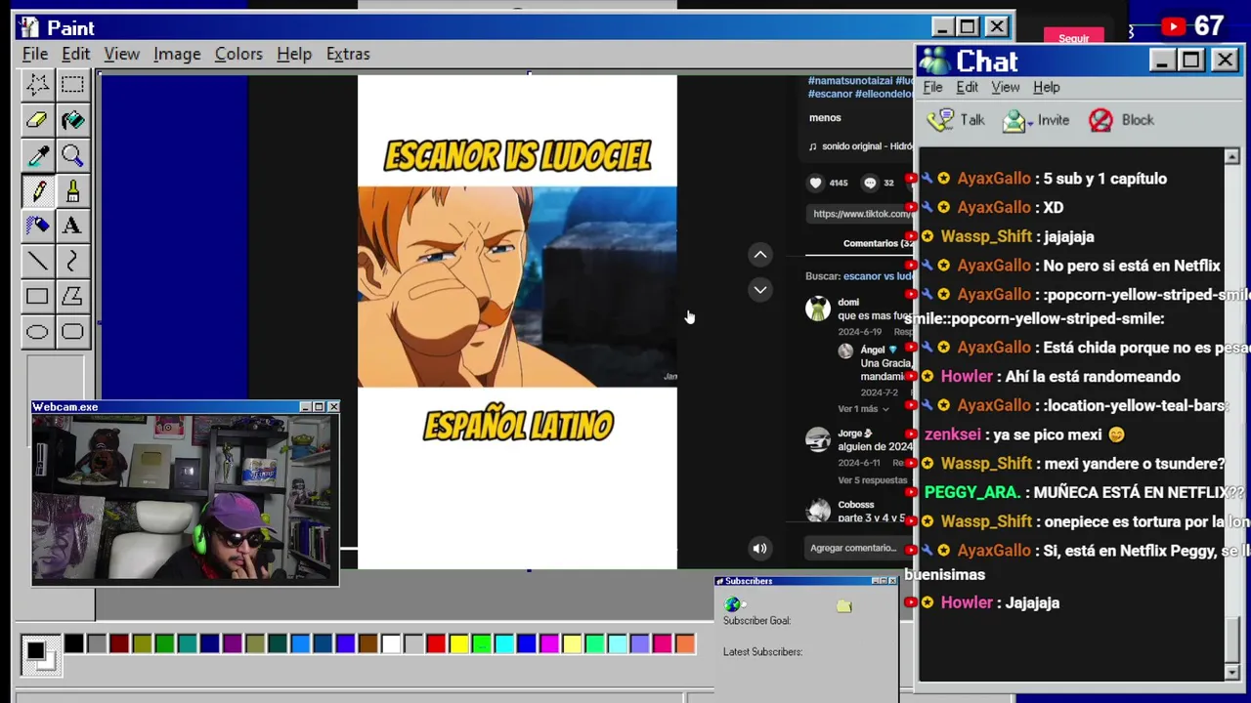Select the orange palette swatch
The height and width of the screenshot is (703, 1251).
(685, 643)
